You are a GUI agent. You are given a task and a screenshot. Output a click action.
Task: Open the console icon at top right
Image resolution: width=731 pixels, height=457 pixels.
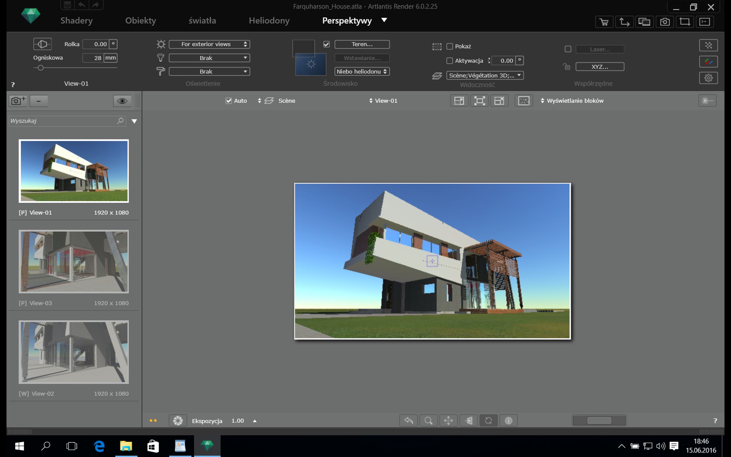[x=705, y=22]
